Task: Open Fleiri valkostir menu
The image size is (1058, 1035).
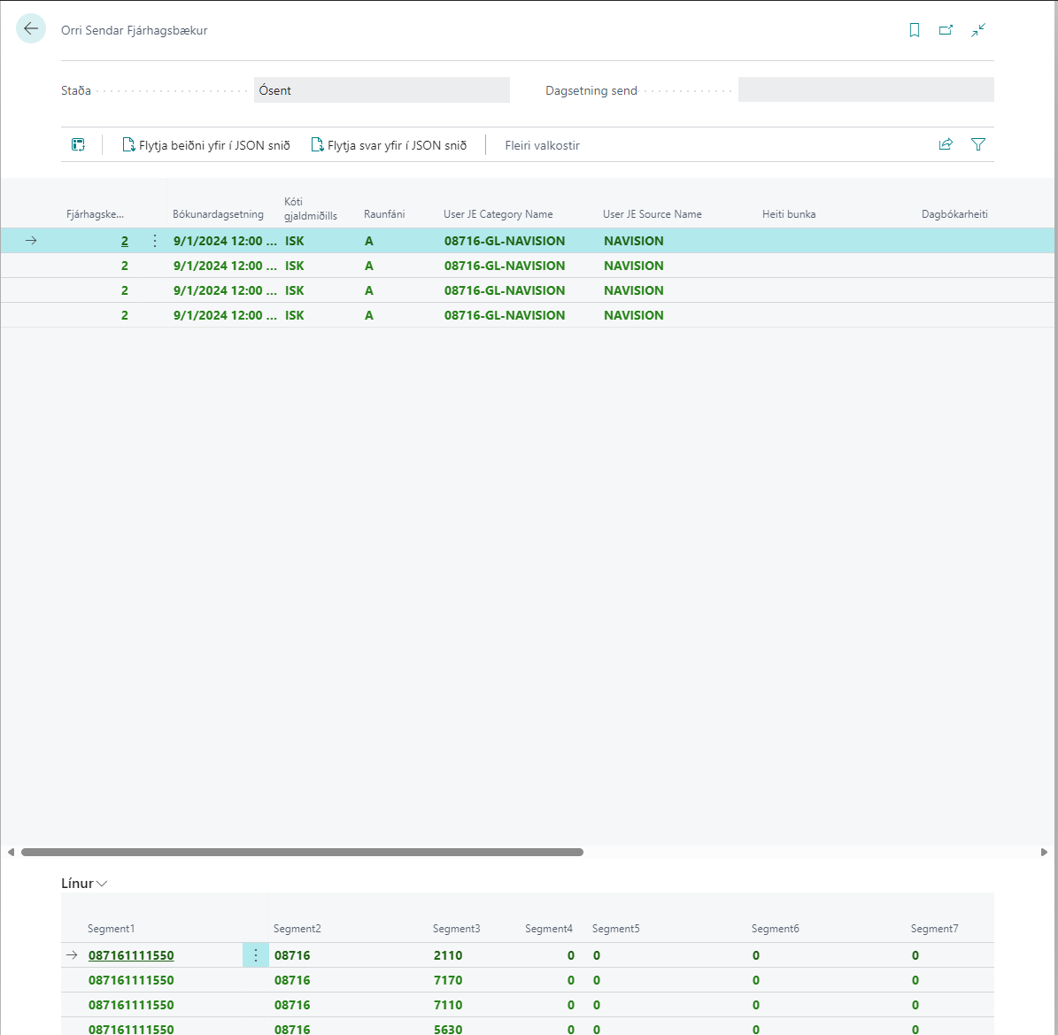Action: click(x=542, y=145)
